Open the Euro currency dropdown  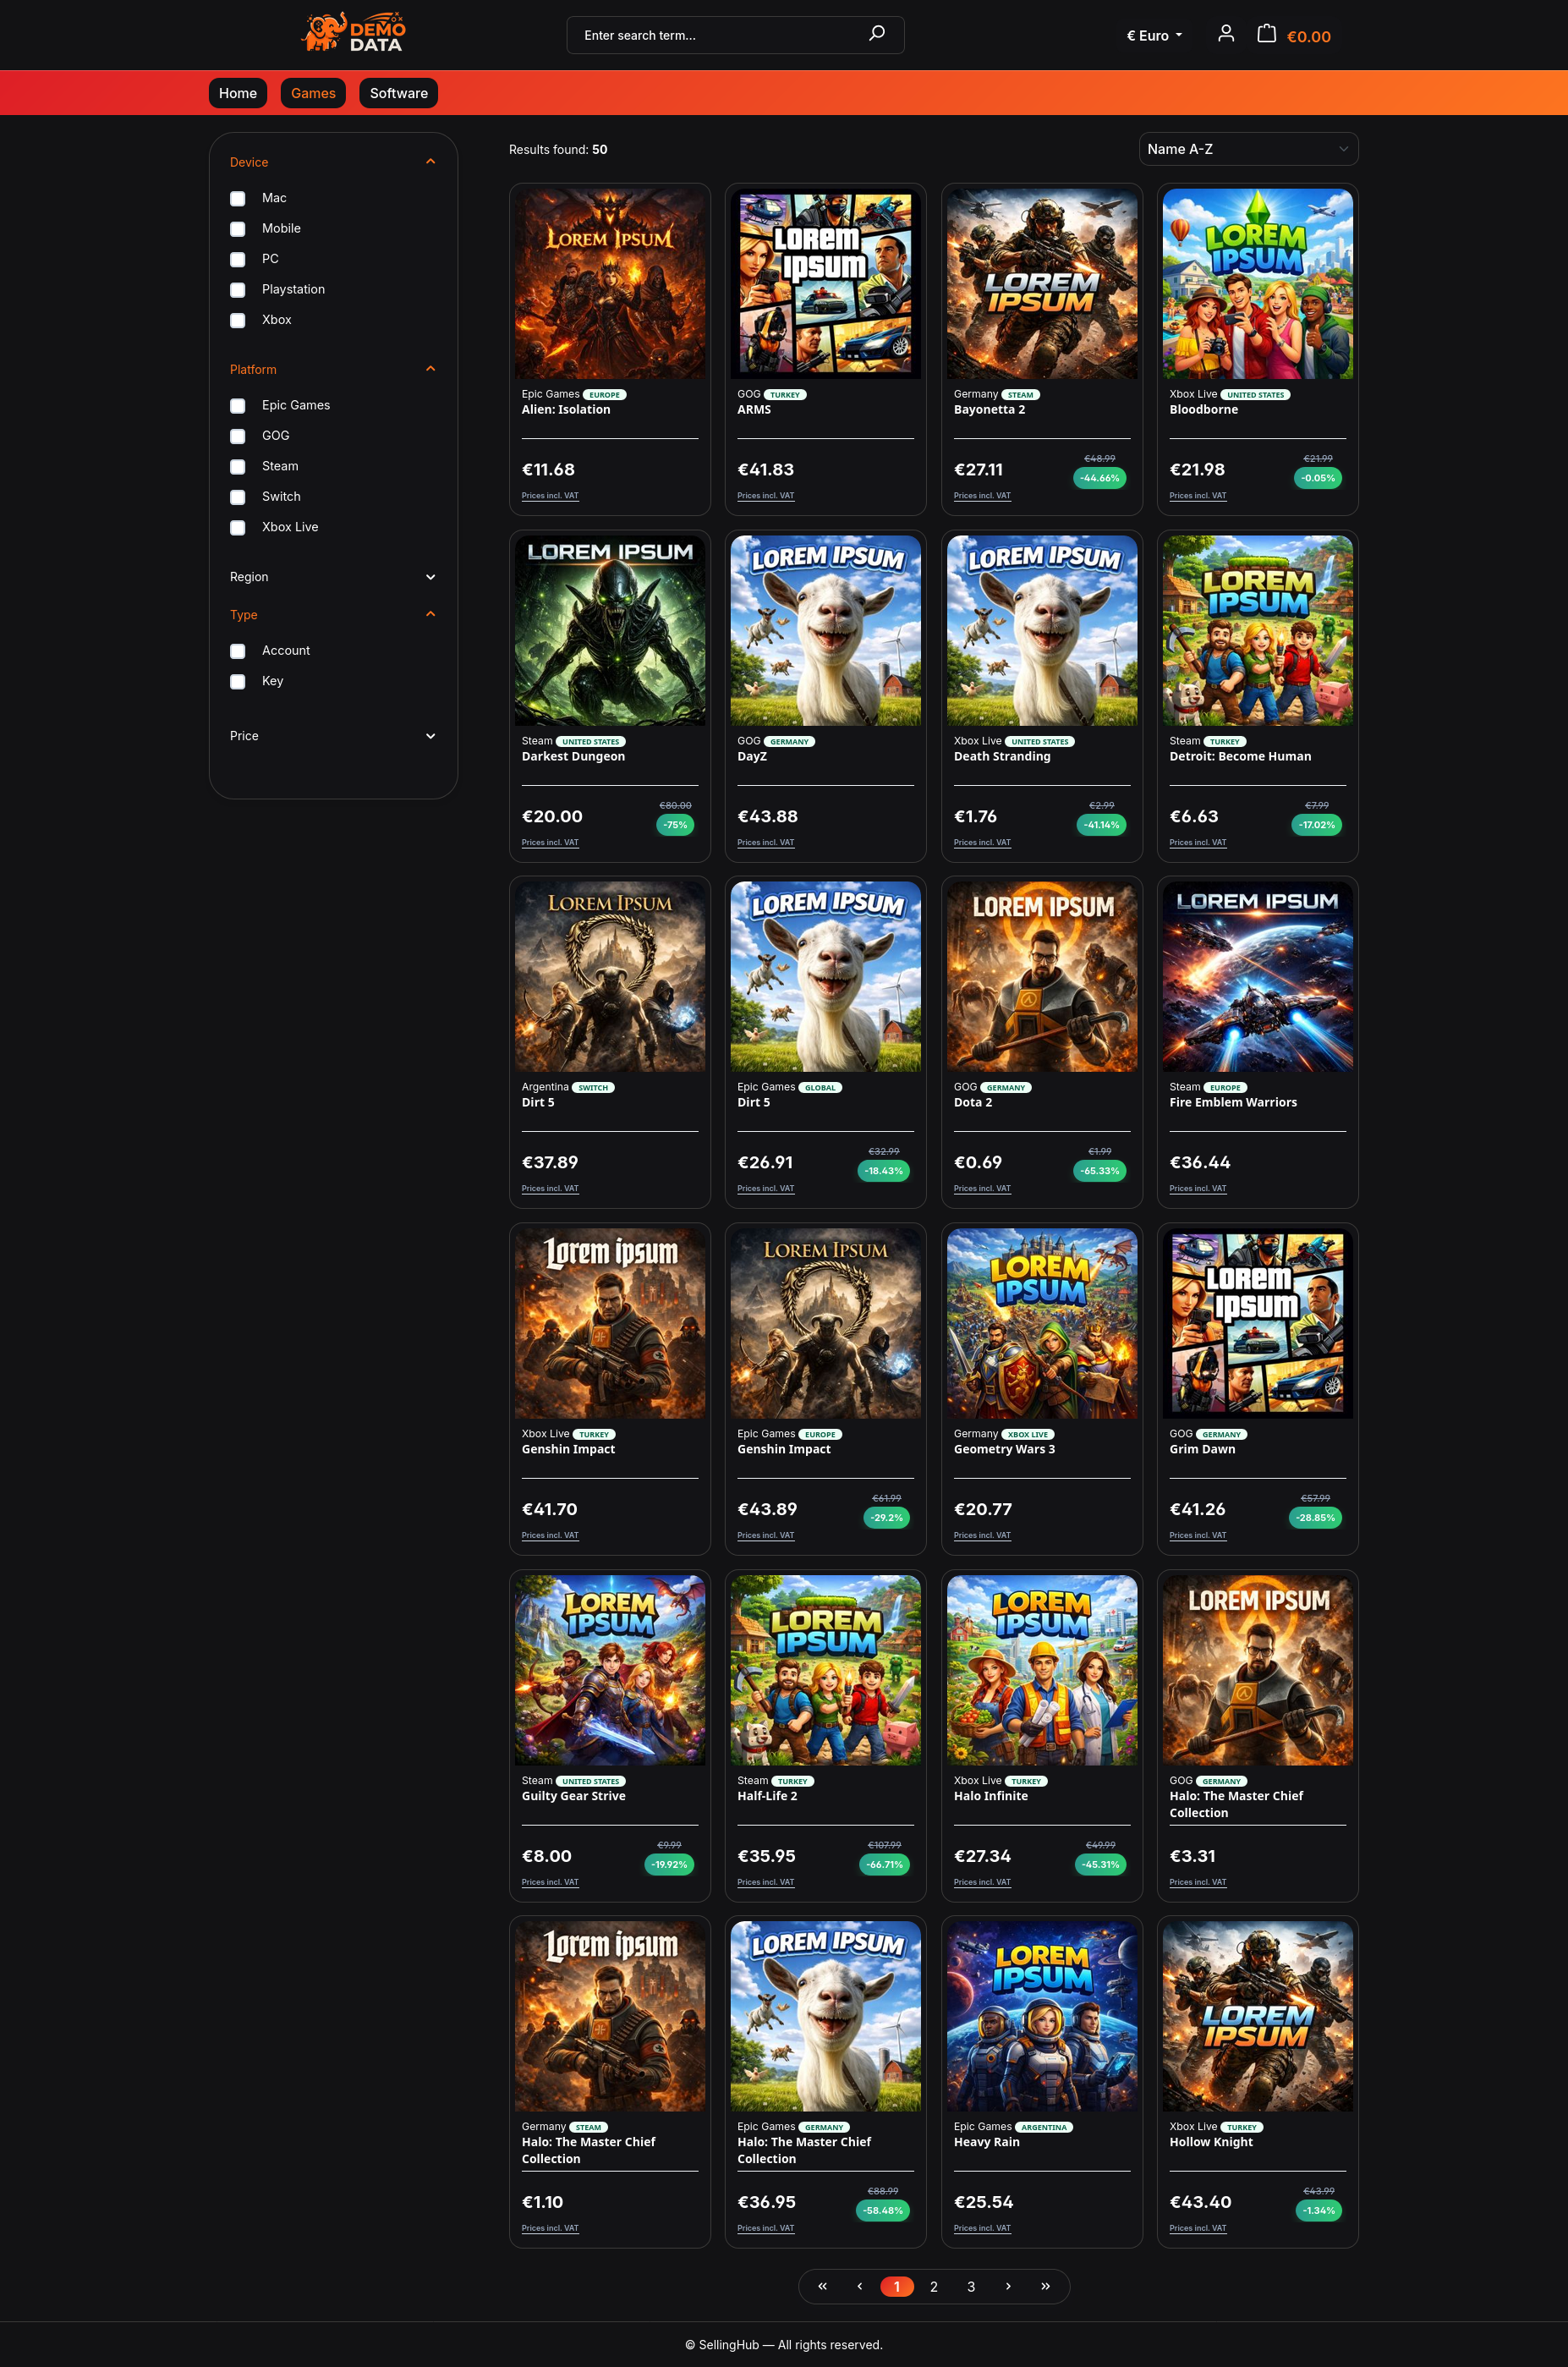tap(1154, 35)
